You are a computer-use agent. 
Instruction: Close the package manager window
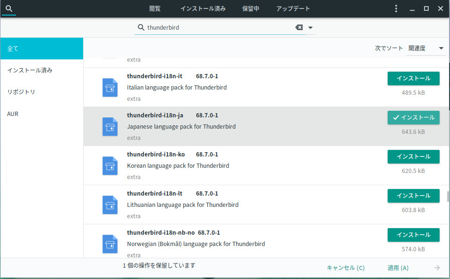441,8
